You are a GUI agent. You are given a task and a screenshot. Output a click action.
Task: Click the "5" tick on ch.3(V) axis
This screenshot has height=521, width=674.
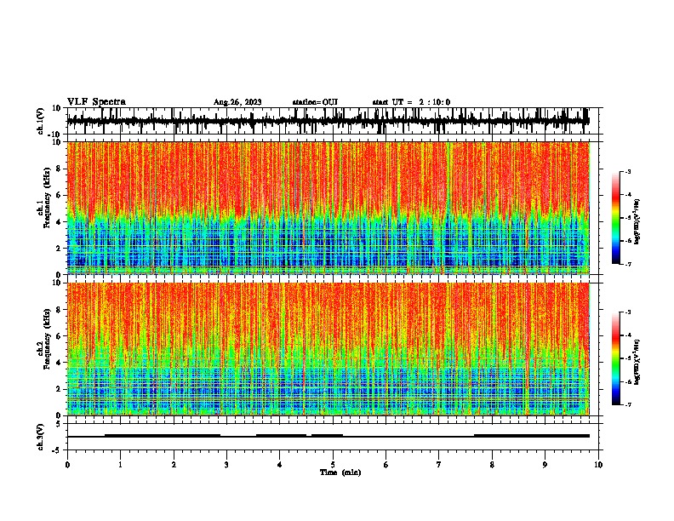point(59,424)
